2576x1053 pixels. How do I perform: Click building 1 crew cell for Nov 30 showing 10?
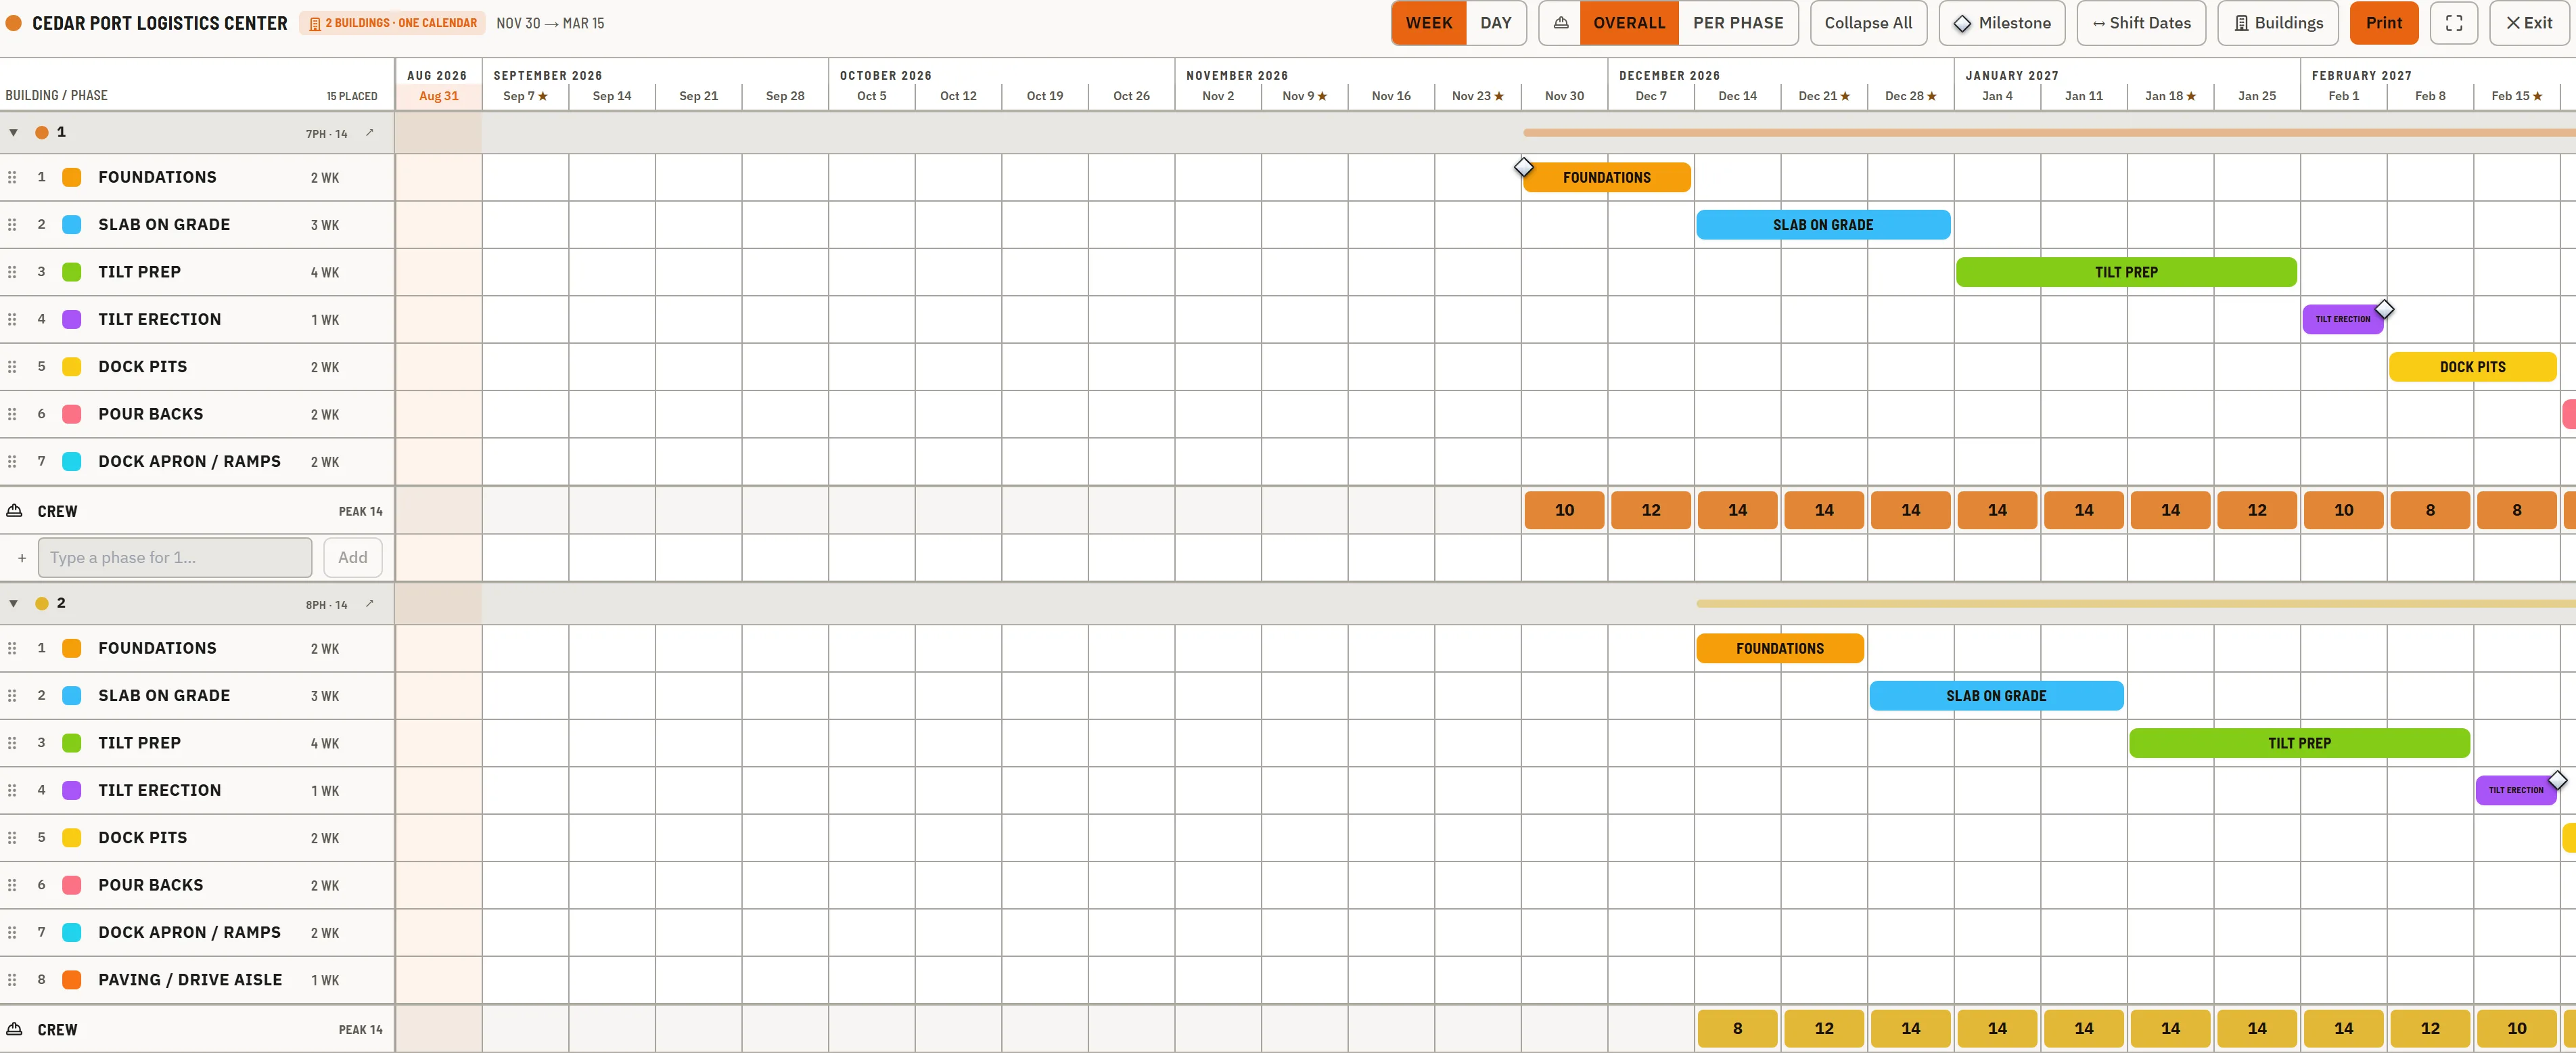(x=1564, y=510)
